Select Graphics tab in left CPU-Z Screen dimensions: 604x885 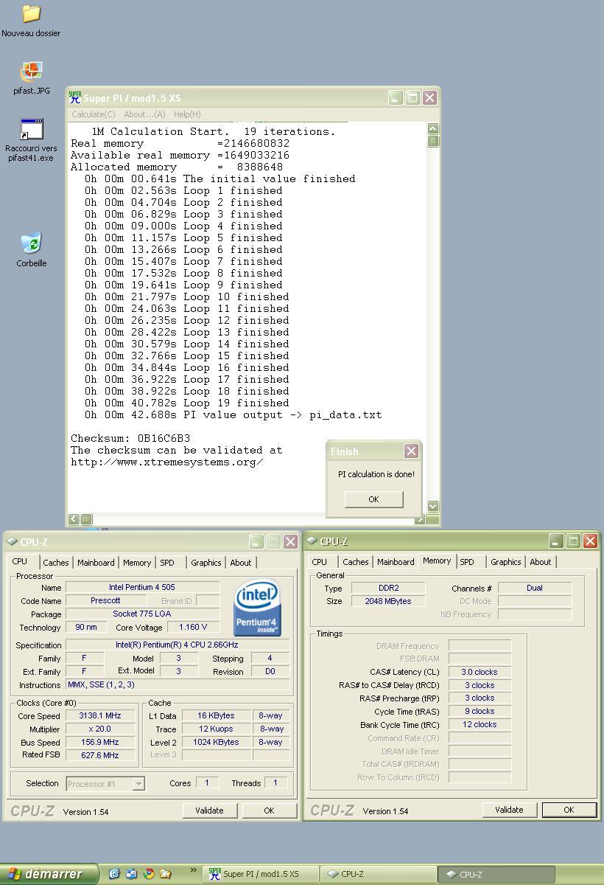(206, 562)
